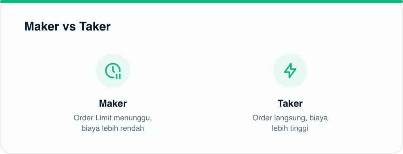Click the "Maker vs Taker" heading
The image size is (403, 154).
point(67,26)
